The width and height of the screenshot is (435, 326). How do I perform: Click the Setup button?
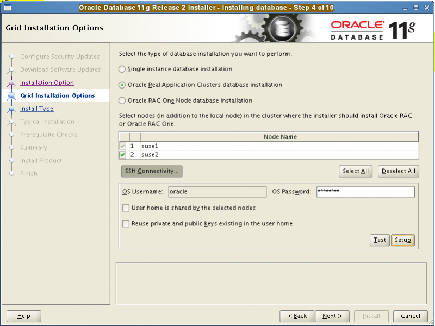[403, 240]
